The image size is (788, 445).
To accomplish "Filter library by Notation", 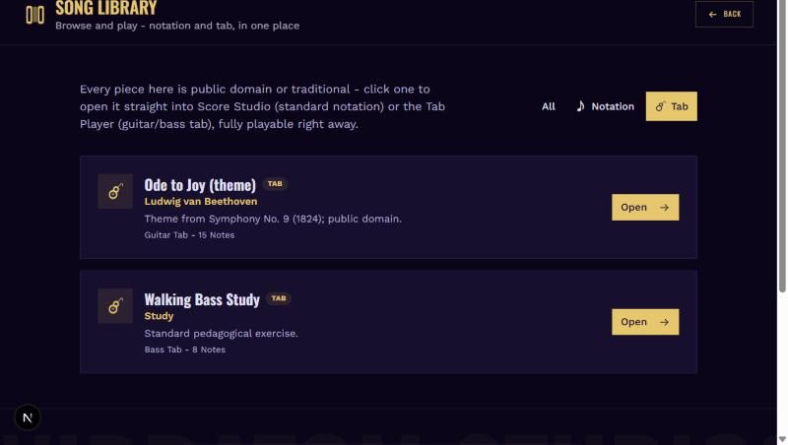I will (605, 106).
